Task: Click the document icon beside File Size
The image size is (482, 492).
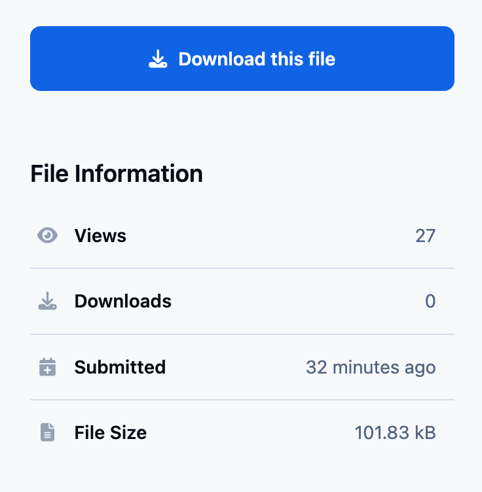Action: [47, 432]
